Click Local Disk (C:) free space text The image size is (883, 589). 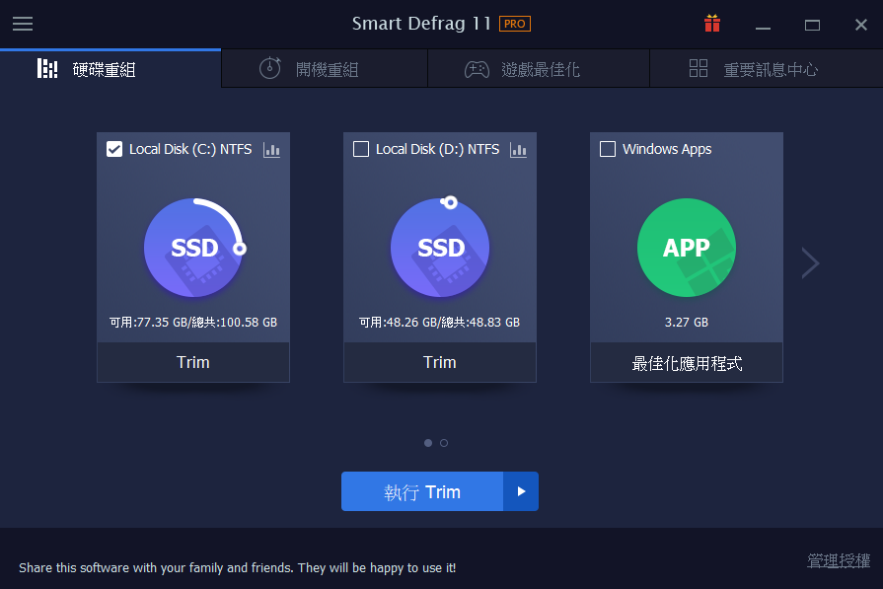pyautogui.click(x=193, y=322)
